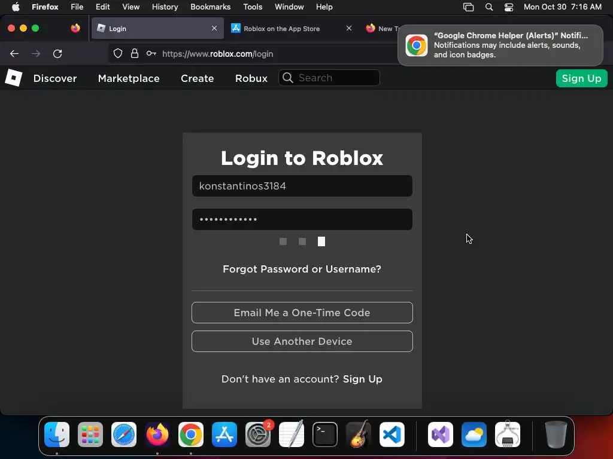The width and height of the screenshot is (613, 459).
Task: Open Finder from the dock
Action: (x=57, y=434)
